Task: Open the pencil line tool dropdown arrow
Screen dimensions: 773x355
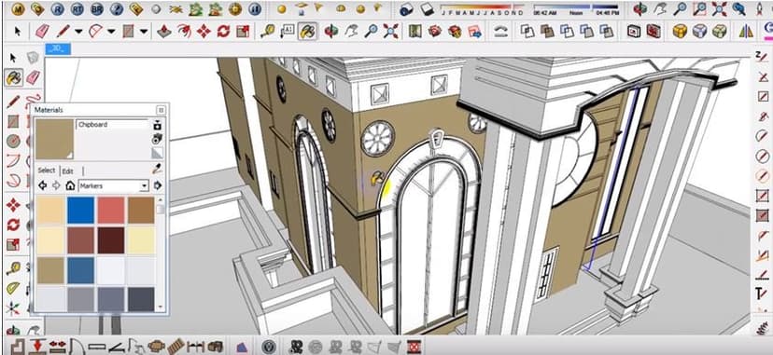Action: coord(78,32)
